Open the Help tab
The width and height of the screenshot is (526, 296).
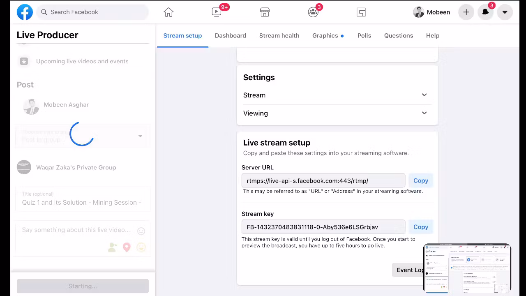coord(433,36)
